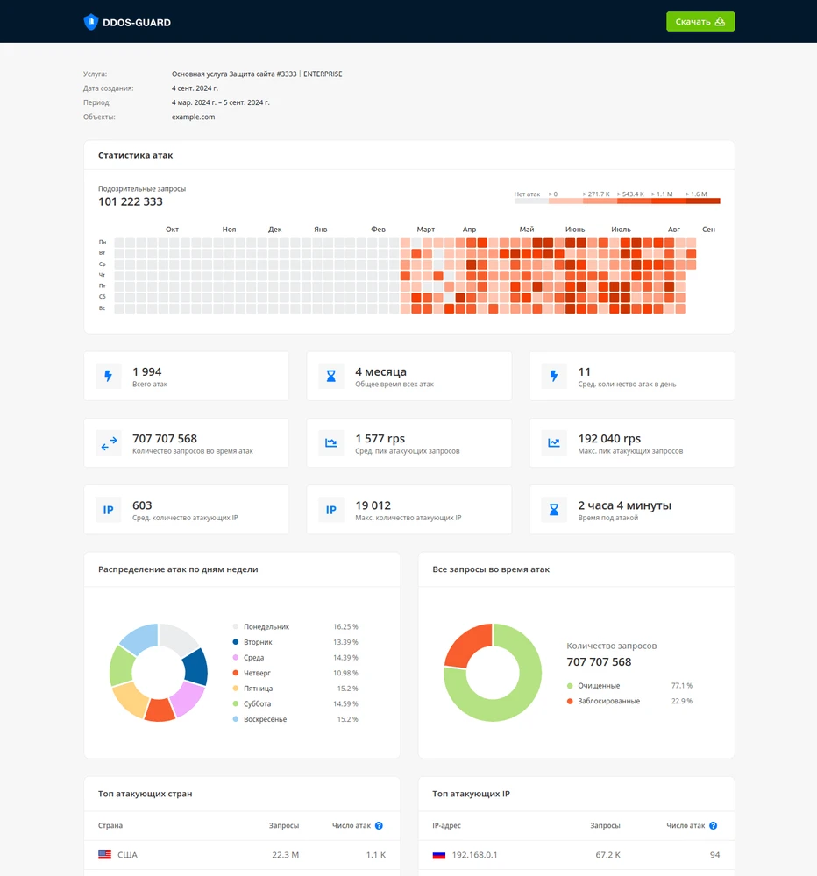This screenshot has height=876, width=817.
Task: Click the arrows icon beside 707 707 568
Action: 109,443
